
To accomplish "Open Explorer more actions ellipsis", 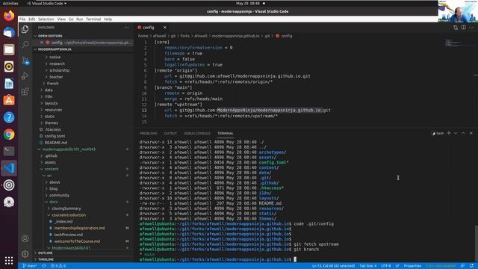I will pos(126,28).
